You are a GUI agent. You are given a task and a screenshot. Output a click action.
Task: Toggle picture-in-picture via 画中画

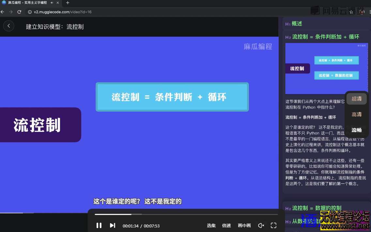click(244, 225)
